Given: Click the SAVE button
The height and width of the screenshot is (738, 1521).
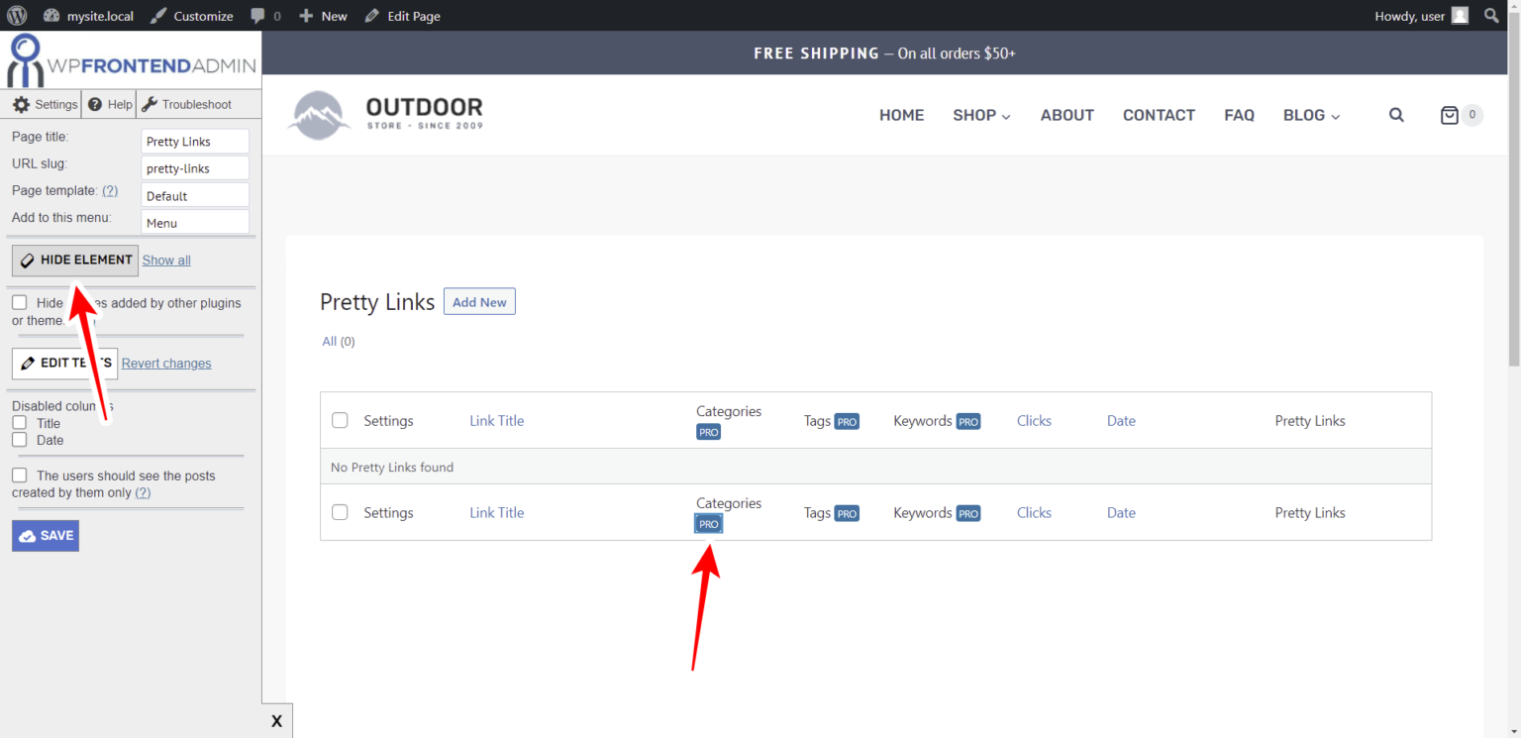Looking at the screenshot, I should pyautogui.click(x=45, y=535).
